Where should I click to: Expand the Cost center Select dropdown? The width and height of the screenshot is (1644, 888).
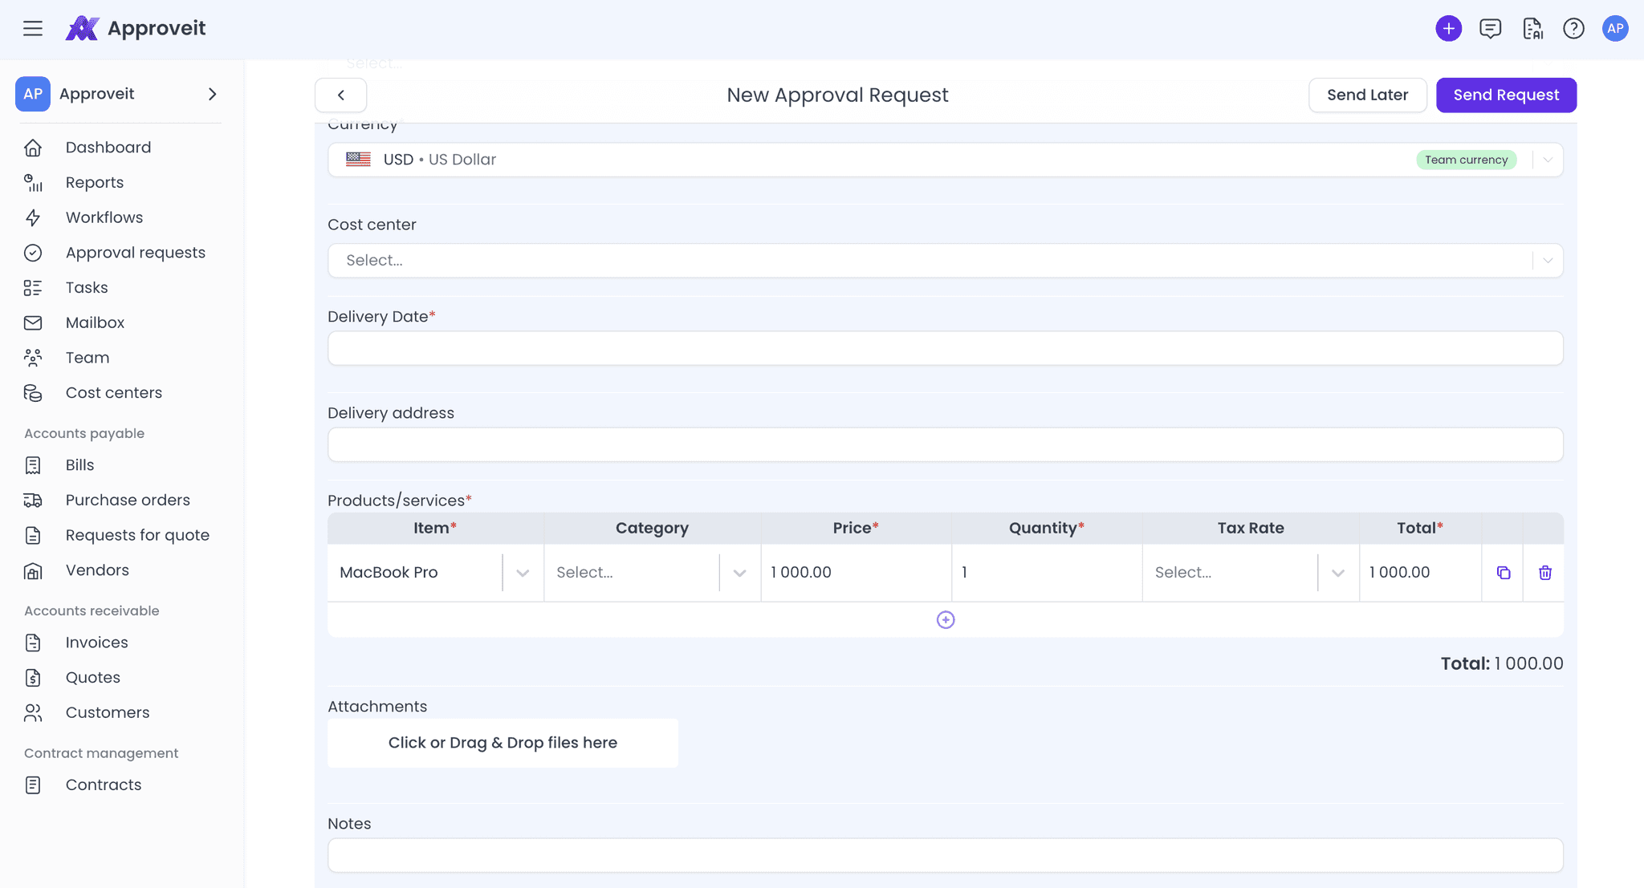click(x=1548, y=260)
